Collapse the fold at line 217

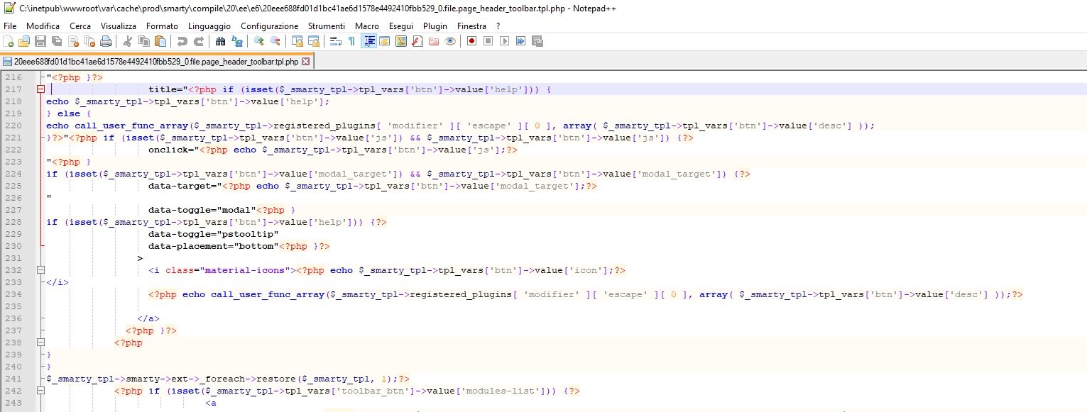pyautogui.click(x=40, y=89)
